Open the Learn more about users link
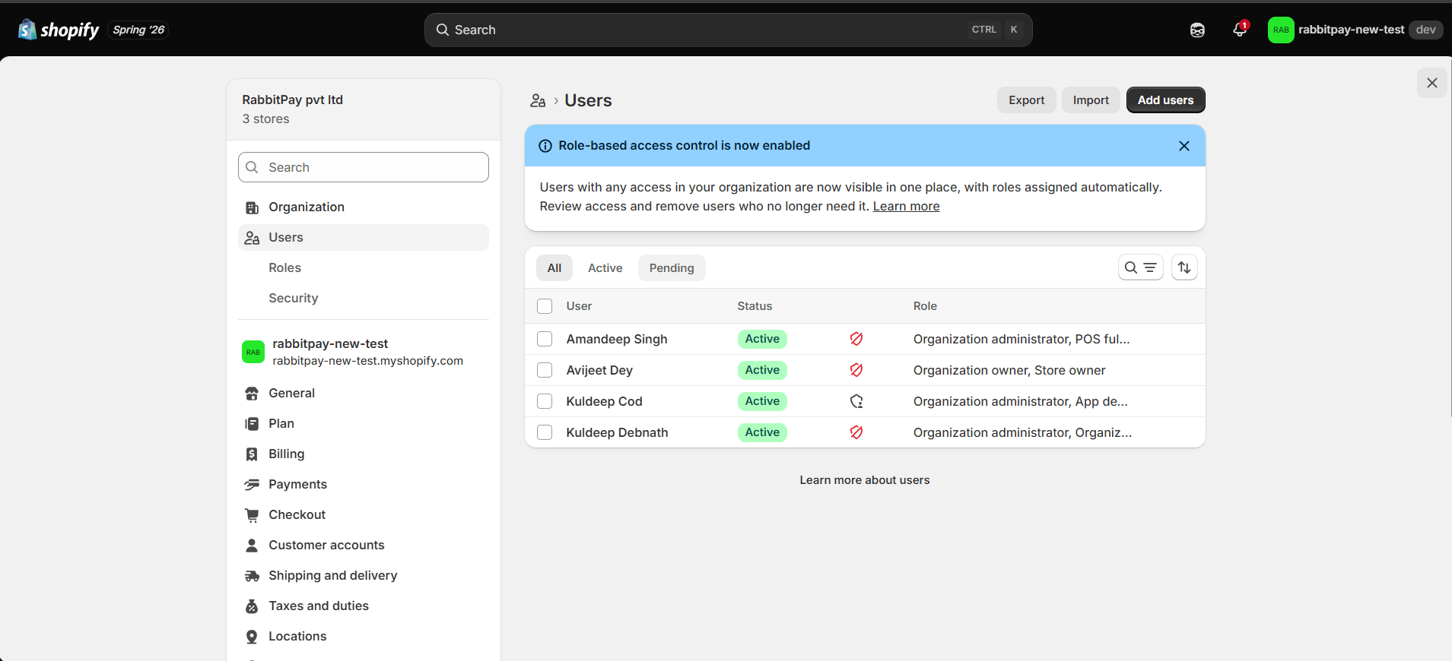The height and width of the screenshot is (661, 1452). pyautogui.click(x=865, y=480)
